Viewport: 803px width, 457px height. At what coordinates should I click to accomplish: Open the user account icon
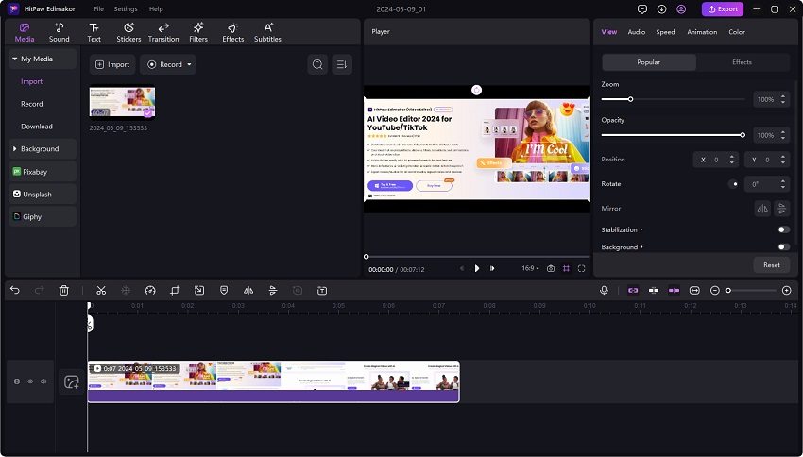tap(681, 9)
